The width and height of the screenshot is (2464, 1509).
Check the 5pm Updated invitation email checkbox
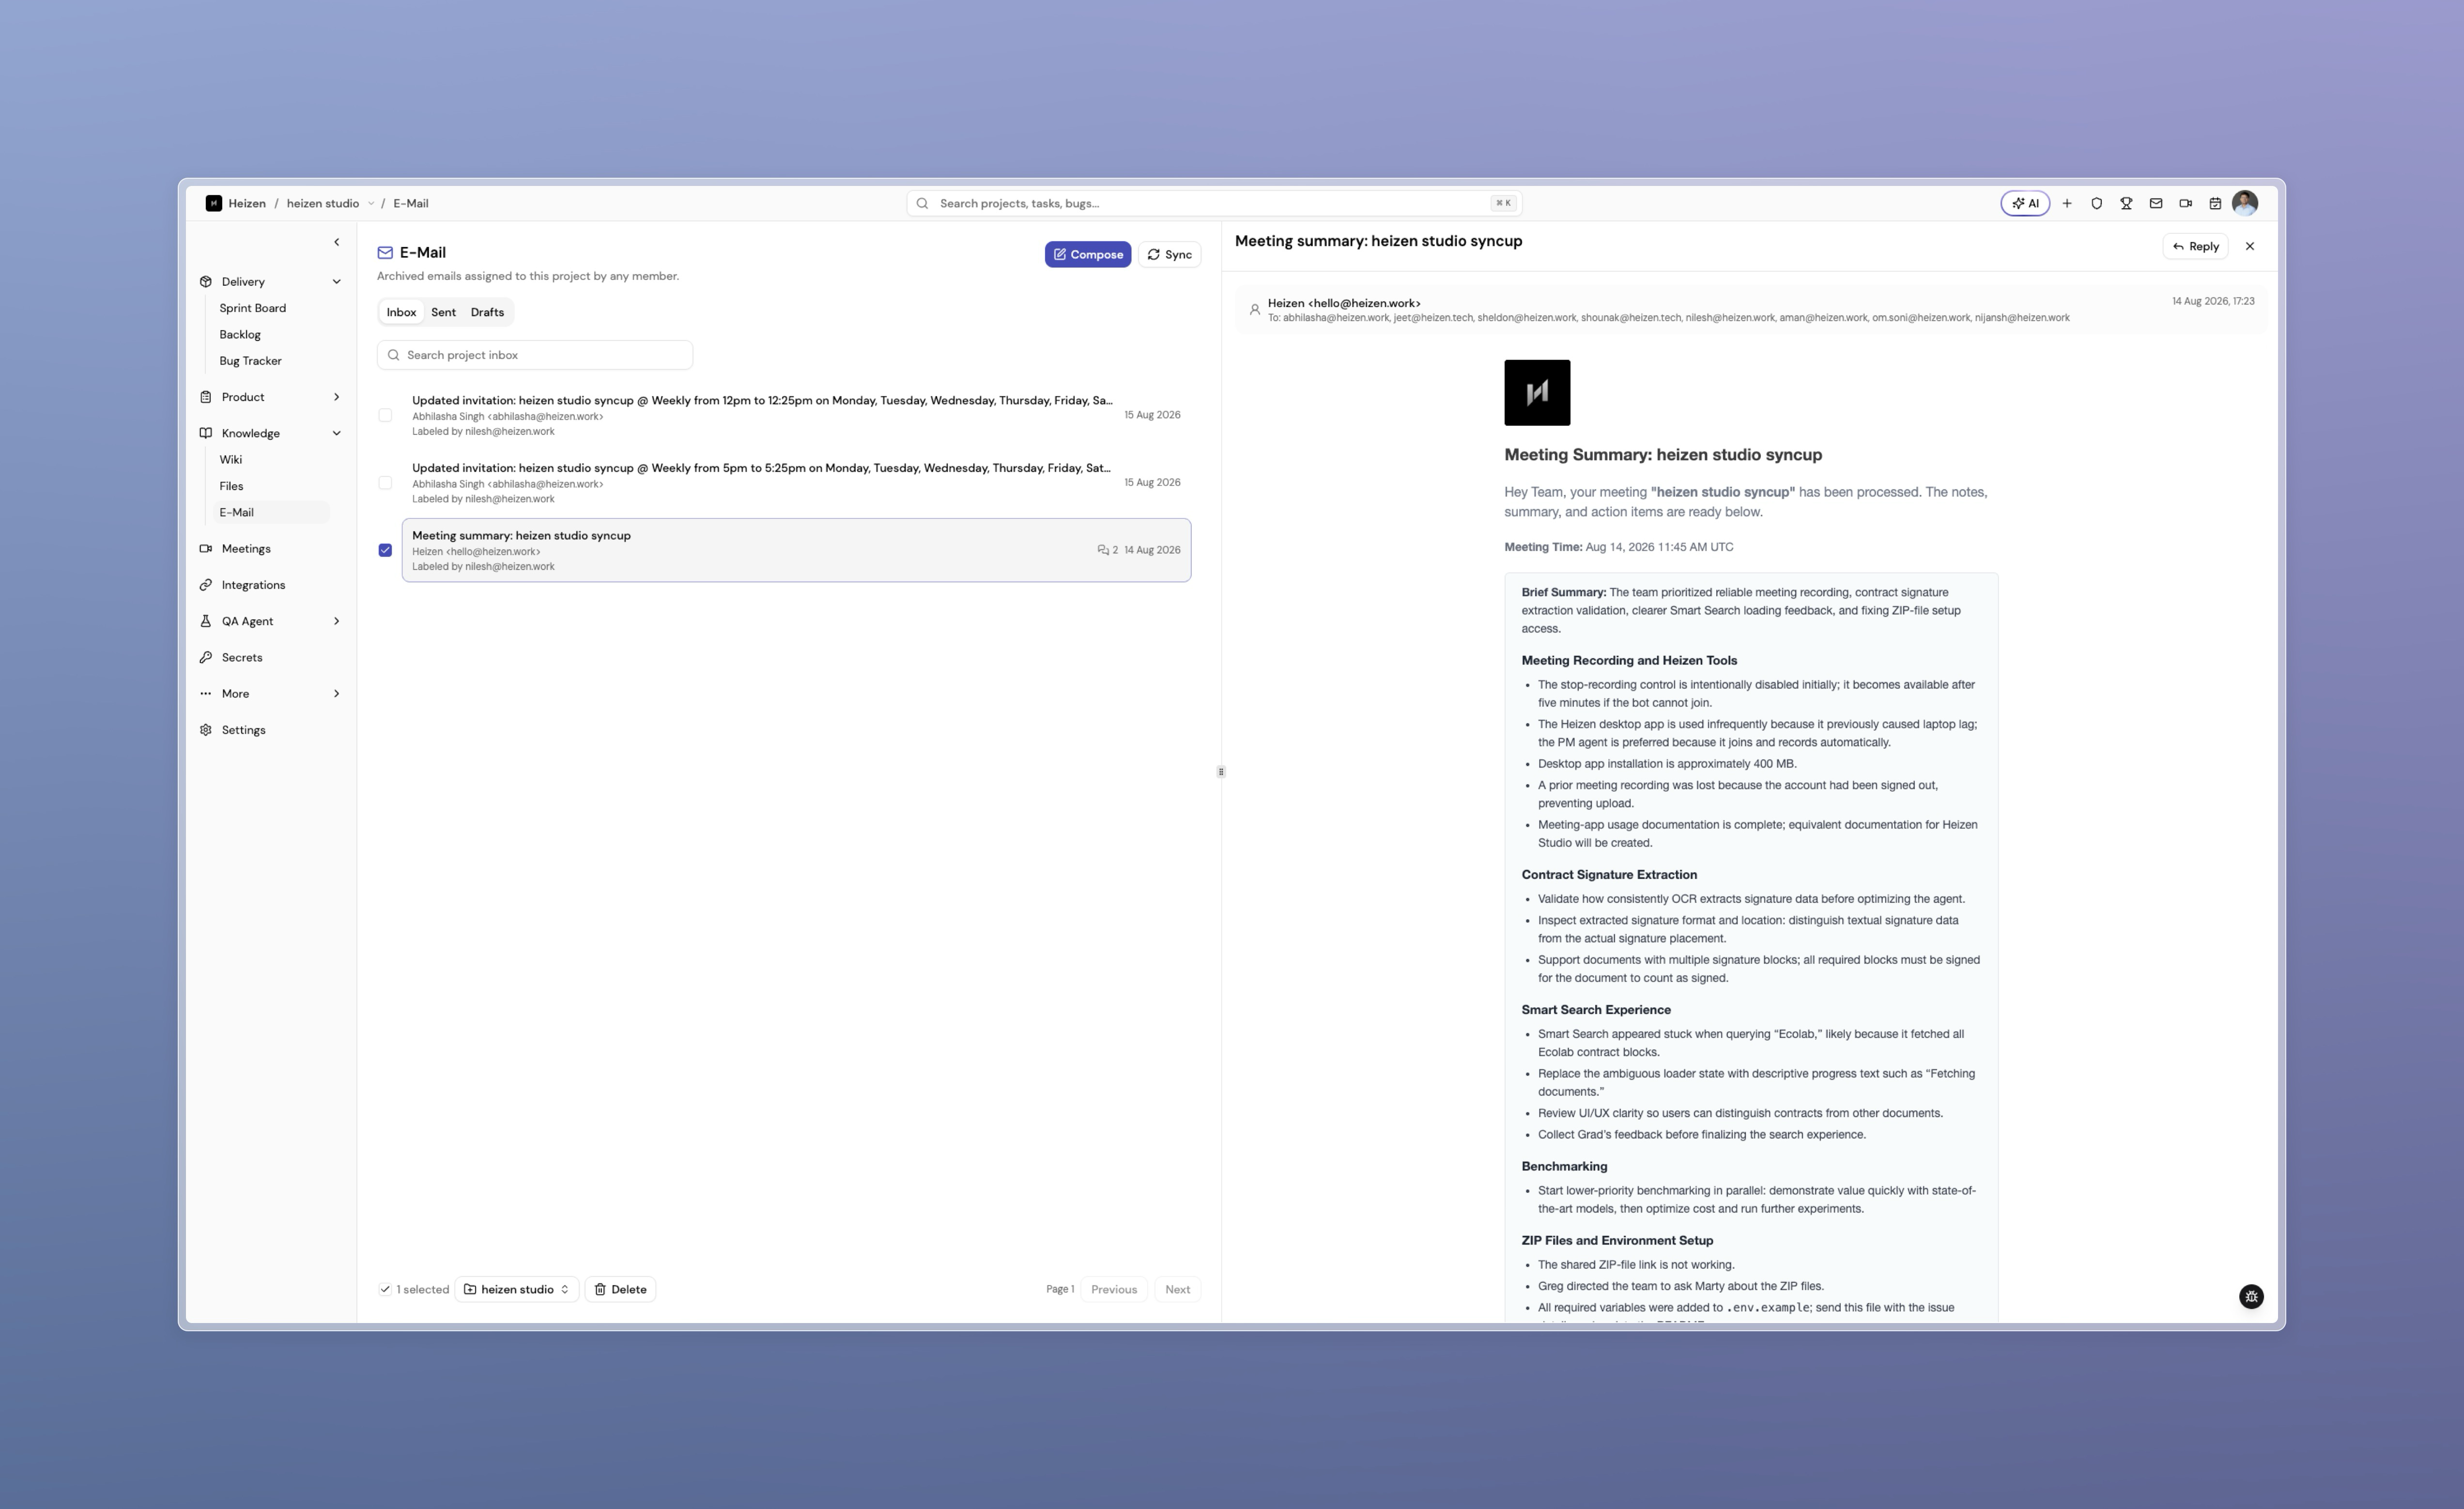[385, 482]
